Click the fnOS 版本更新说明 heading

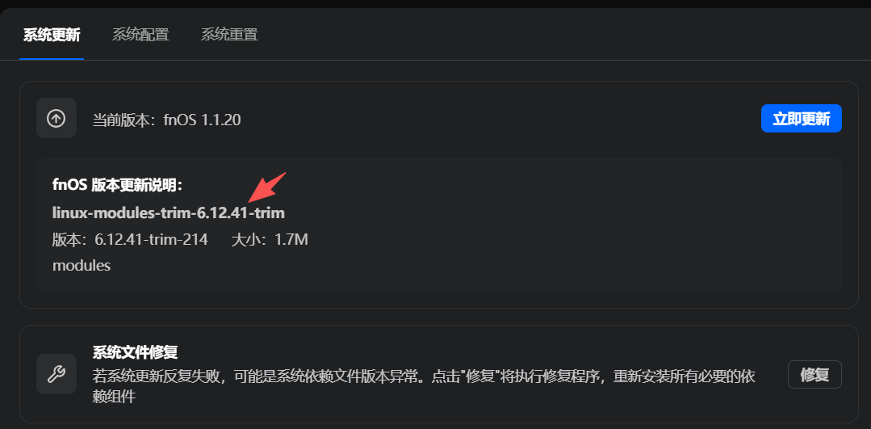[x=118, y=186]
